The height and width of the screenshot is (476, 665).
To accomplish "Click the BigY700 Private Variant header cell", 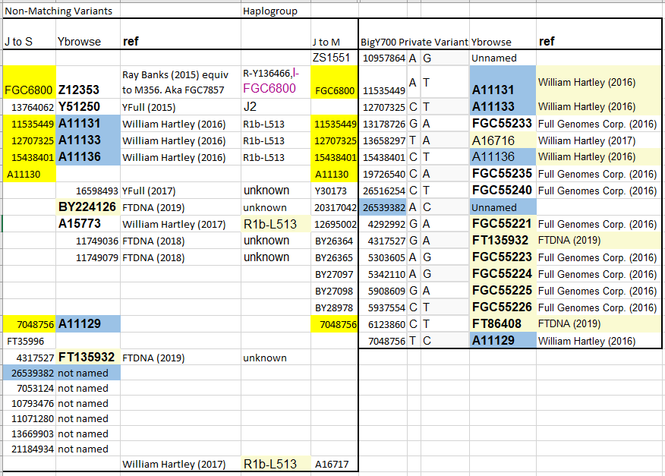I will click(414, 42).
